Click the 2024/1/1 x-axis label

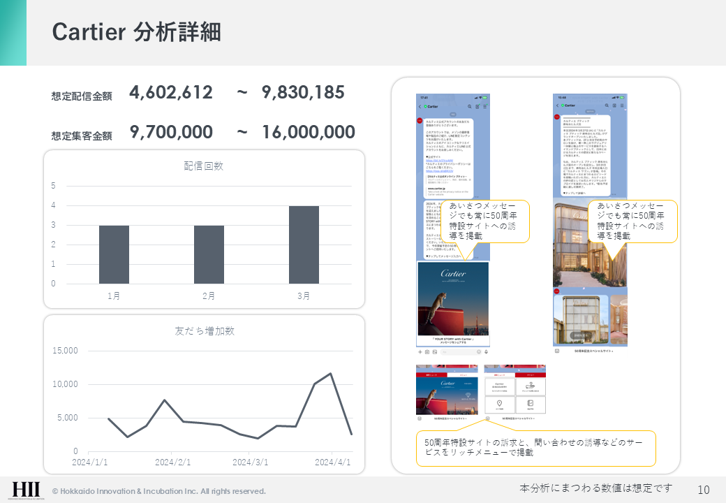coord(90,462)
